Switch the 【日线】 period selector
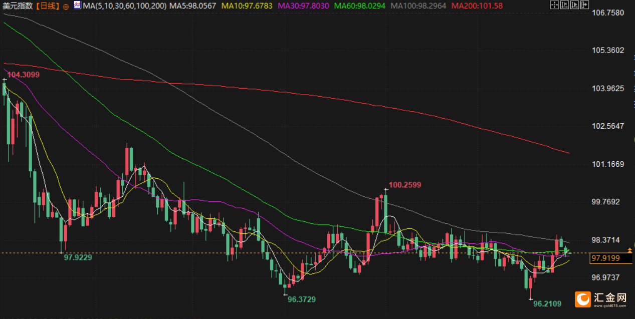 click(49, 6)
